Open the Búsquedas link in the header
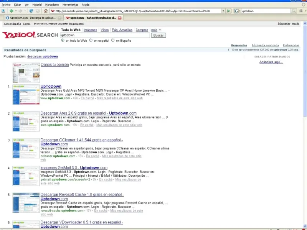The height and width of the screenshot is (230, 307). [x=284, y=23]
